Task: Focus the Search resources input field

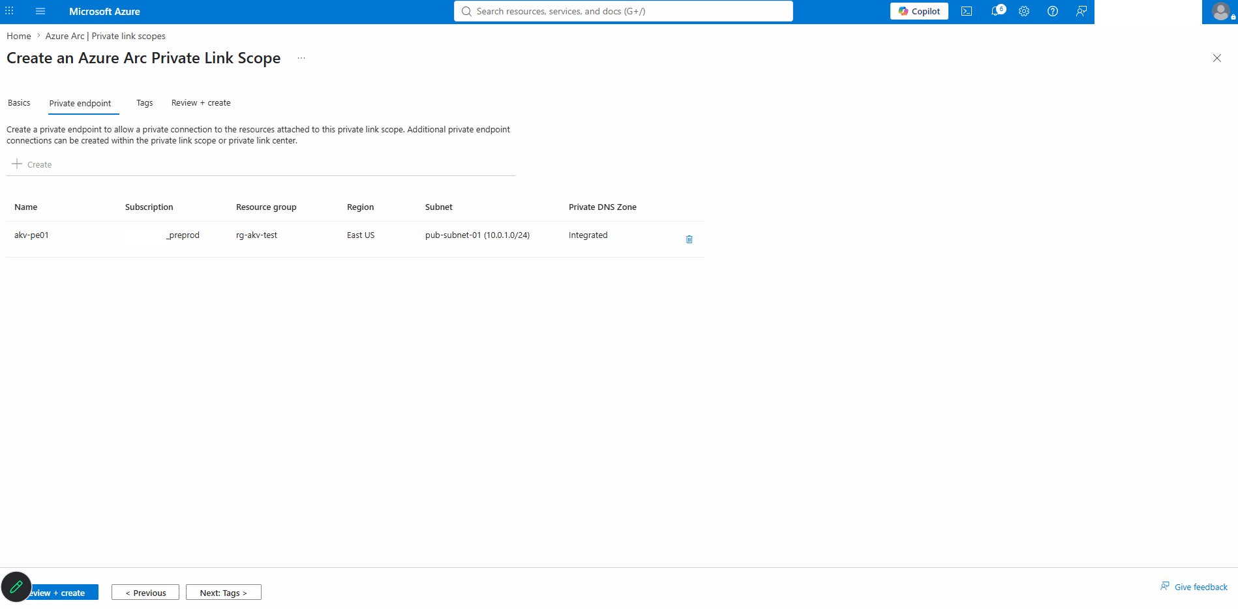Action: pos(624,11)
